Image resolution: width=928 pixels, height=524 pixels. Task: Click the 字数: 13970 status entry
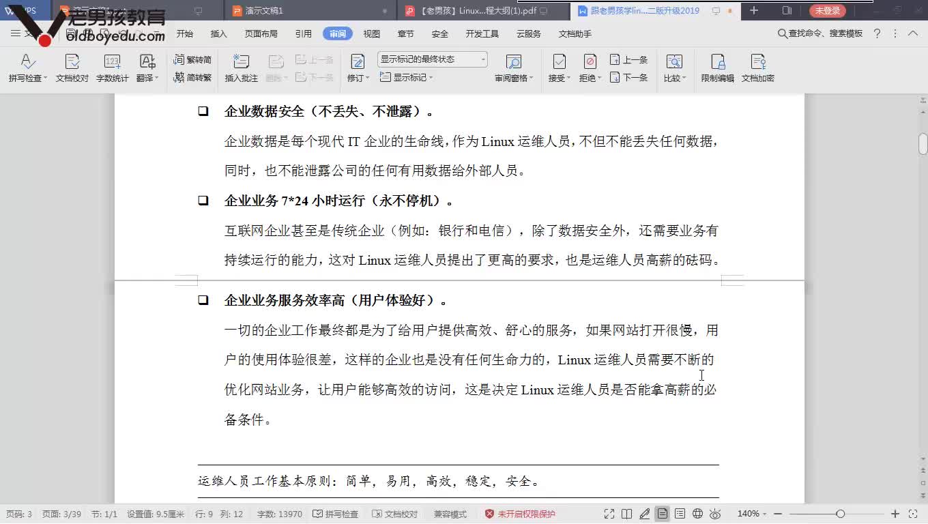280,514
